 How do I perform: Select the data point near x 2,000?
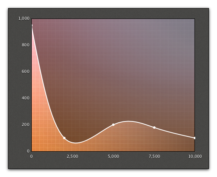click(64, 138)
